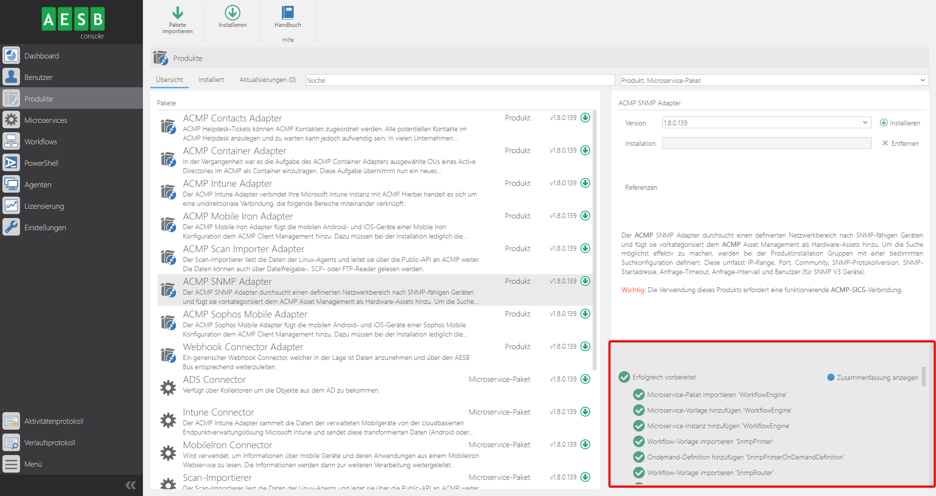Image resolution: width=936 pixels, height=496 pixels.
Task: Click package icon of ACMP Sophos Mobile Adapter
Action: tap(168, 322)
